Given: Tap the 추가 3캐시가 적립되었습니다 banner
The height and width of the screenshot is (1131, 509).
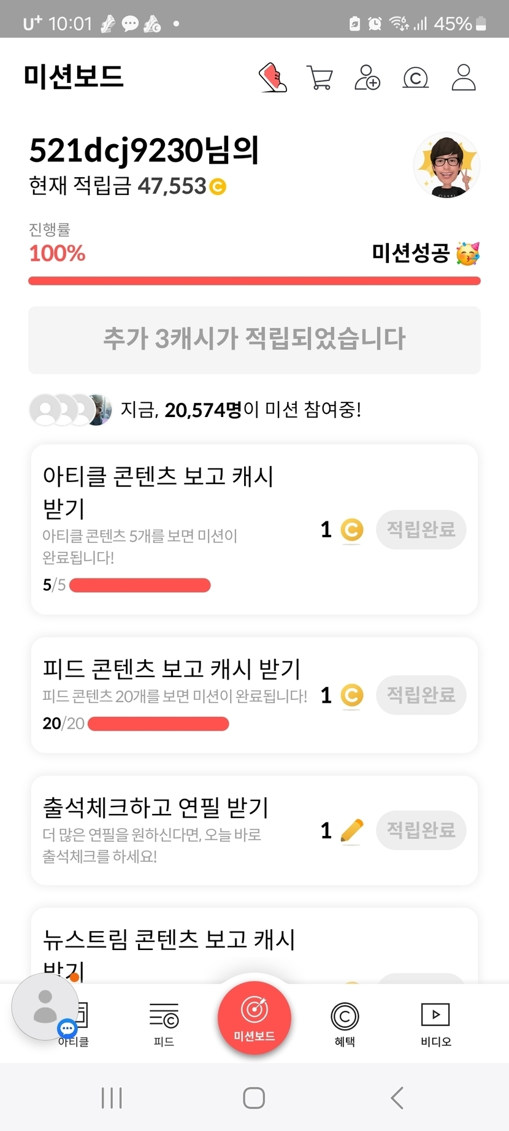Looking at the screenshot, I should [254, 339].
